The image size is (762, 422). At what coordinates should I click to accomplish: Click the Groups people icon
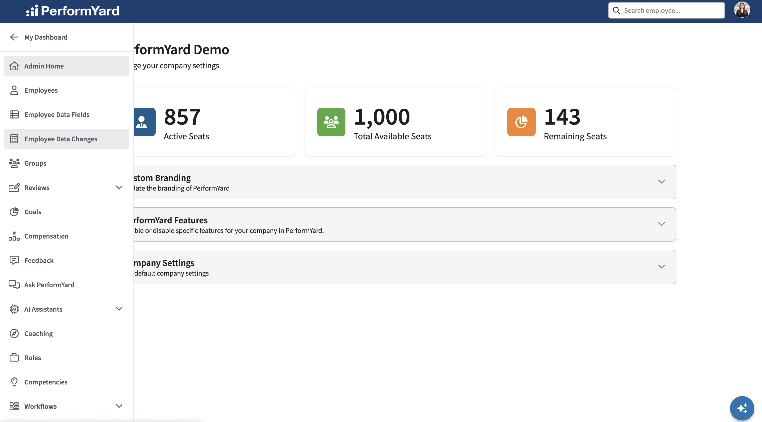(14, 163)
